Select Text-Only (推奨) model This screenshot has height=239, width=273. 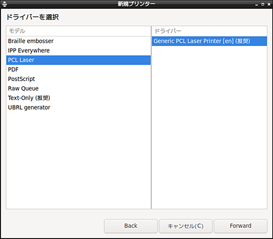(78, 98)
